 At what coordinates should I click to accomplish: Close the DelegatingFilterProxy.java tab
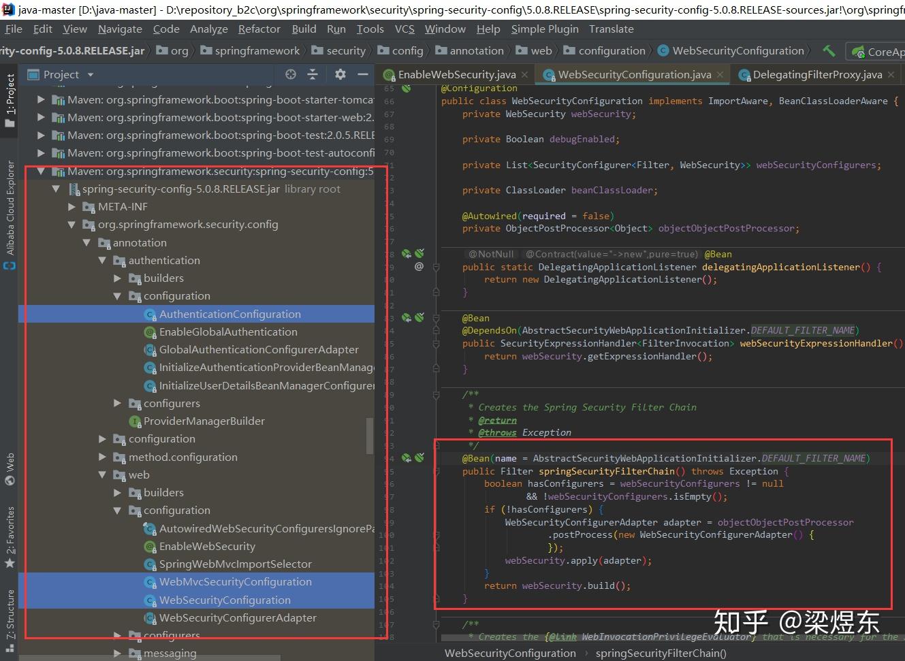point(891,75)
